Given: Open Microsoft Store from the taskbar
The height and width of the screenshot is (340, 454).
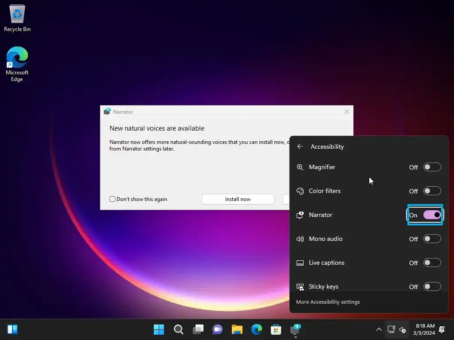Looking at the screenshot, I should click(276, 329).
